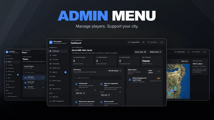
Task: Click the refresh icon in the right map window
Action: point(188,52)
